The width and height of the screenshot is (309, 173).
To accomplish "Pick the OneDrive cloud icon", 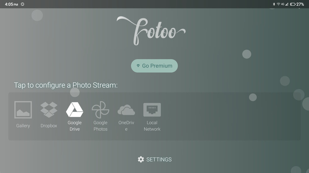I will (x=126, y=110).
